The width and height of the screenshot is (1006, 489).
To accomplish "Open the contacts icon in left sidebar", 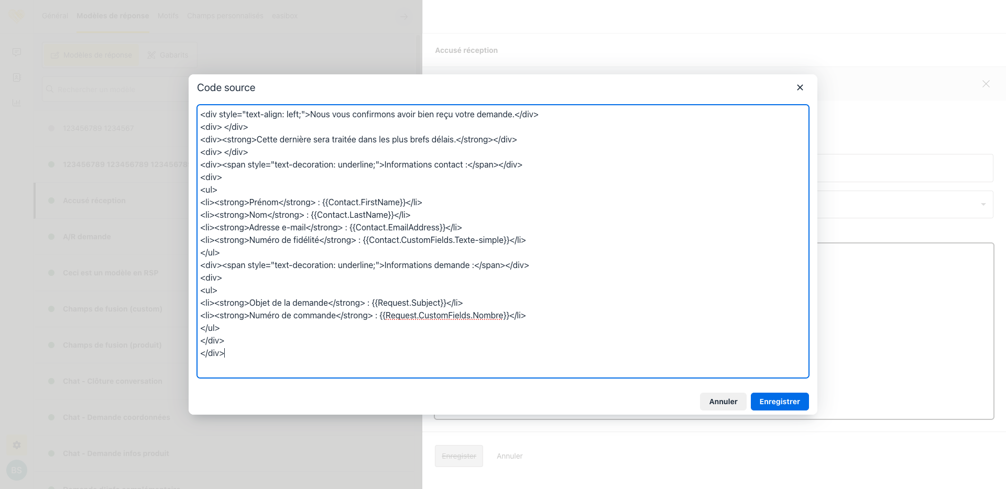I will (x=17, y=77).
